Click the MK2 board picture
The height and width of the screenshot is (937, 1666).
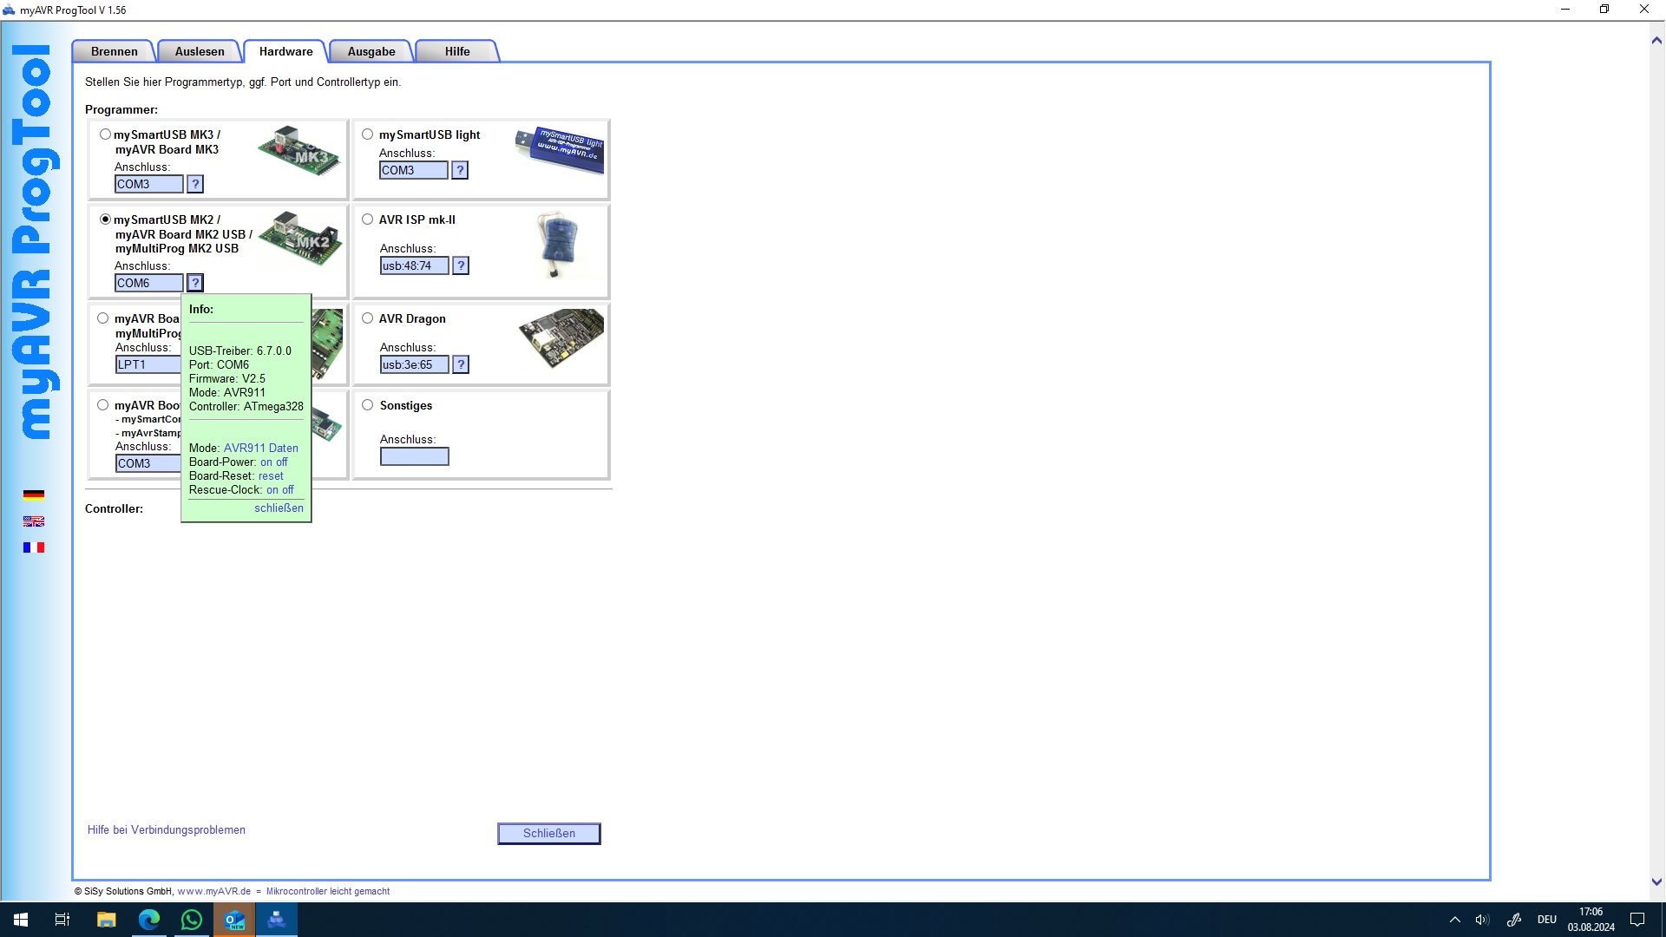[x=300, y=238]
